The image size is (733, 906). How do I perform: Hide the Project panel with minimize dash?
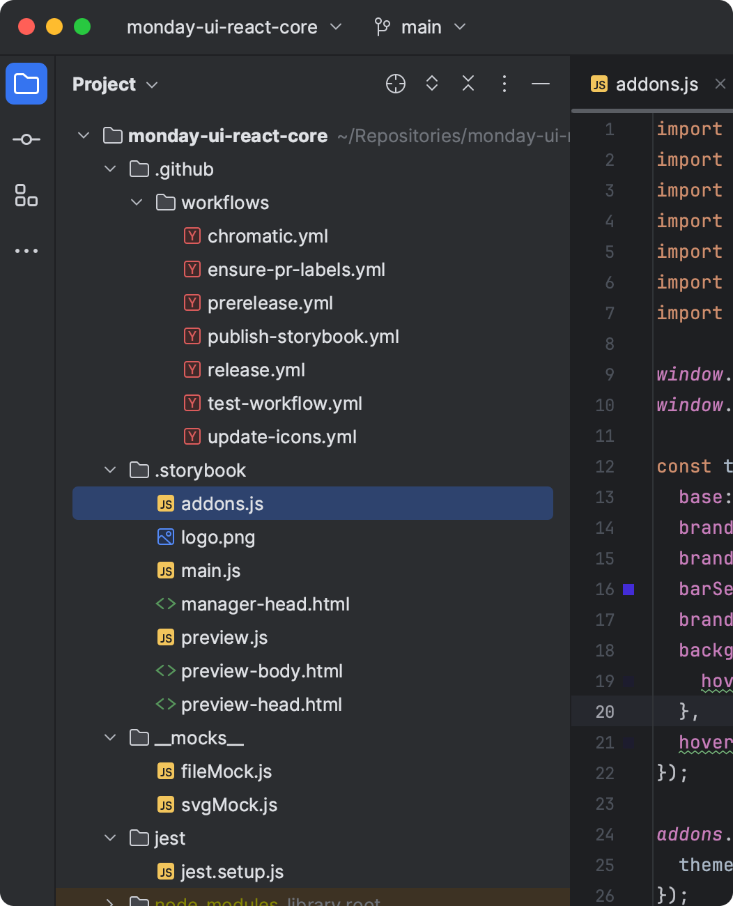[x=541, y=84]
